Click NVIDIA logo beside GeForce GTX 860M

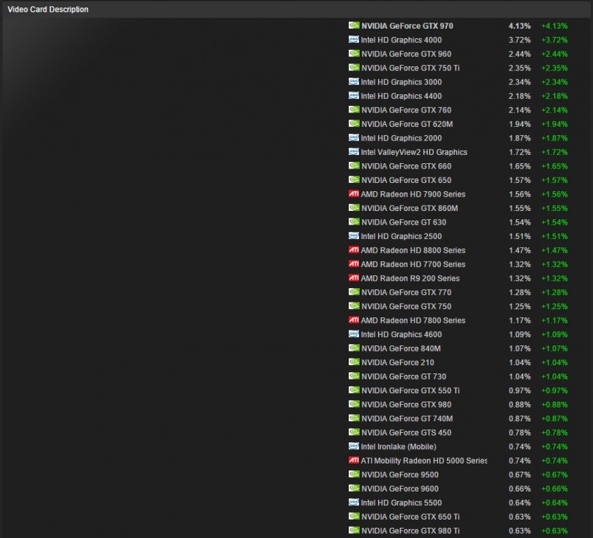point(353,208)
